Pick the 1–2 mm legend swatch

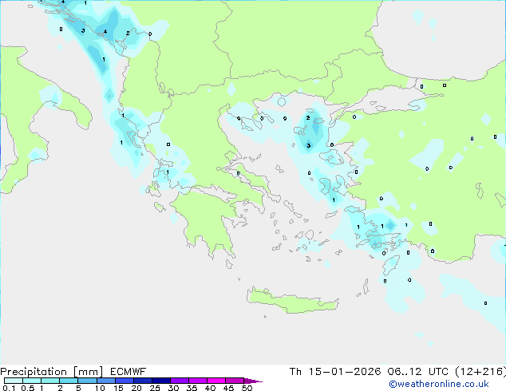click(50, 381)
